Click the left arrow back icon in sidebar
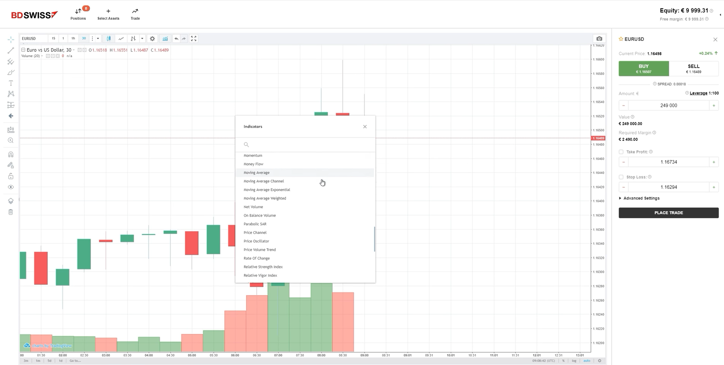 [x=11, y=116]
